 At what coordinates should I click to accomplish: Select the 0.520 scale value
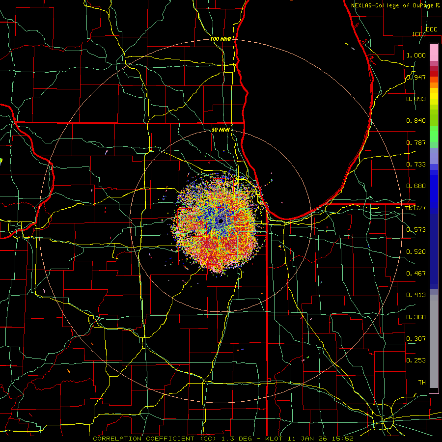coord(416,252)
